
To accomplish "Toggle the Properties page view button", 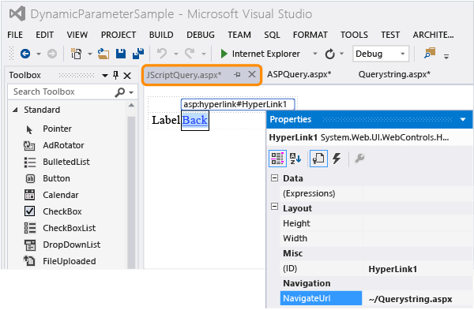I will tap(318, 159).
